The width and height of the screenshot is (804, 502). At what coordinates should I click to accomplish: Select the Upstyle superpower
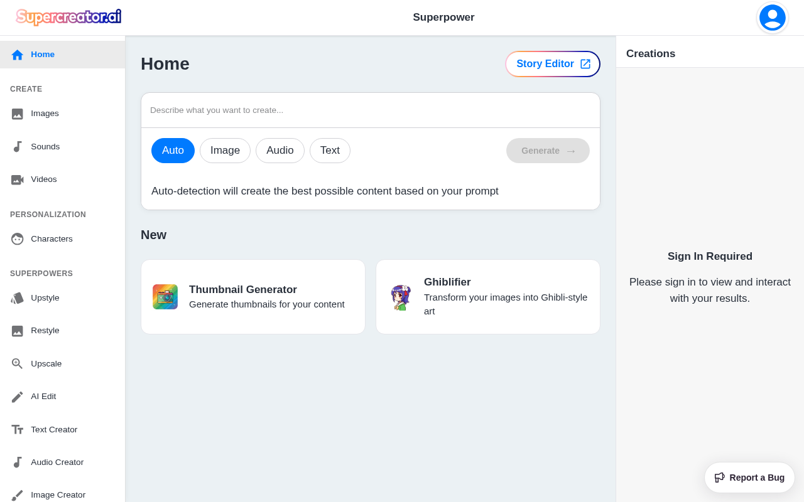click(17, 297)
